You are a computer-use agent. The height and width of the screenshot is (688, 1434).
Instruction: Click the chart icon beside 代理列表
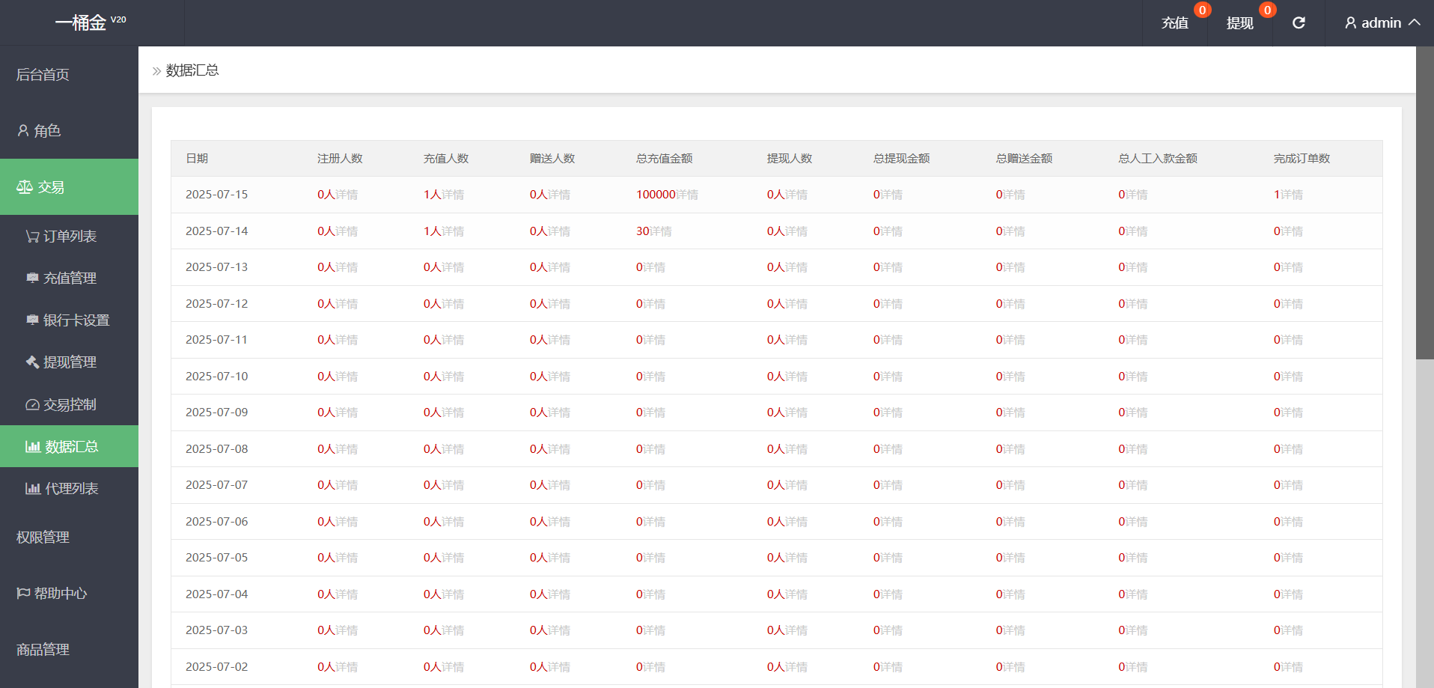click(x=33, y=488)
